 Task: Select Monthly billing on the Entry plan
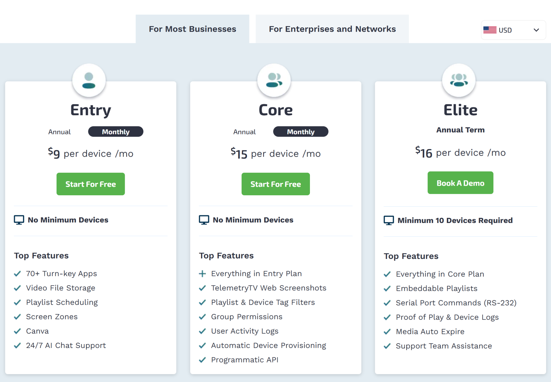(116, 132)
